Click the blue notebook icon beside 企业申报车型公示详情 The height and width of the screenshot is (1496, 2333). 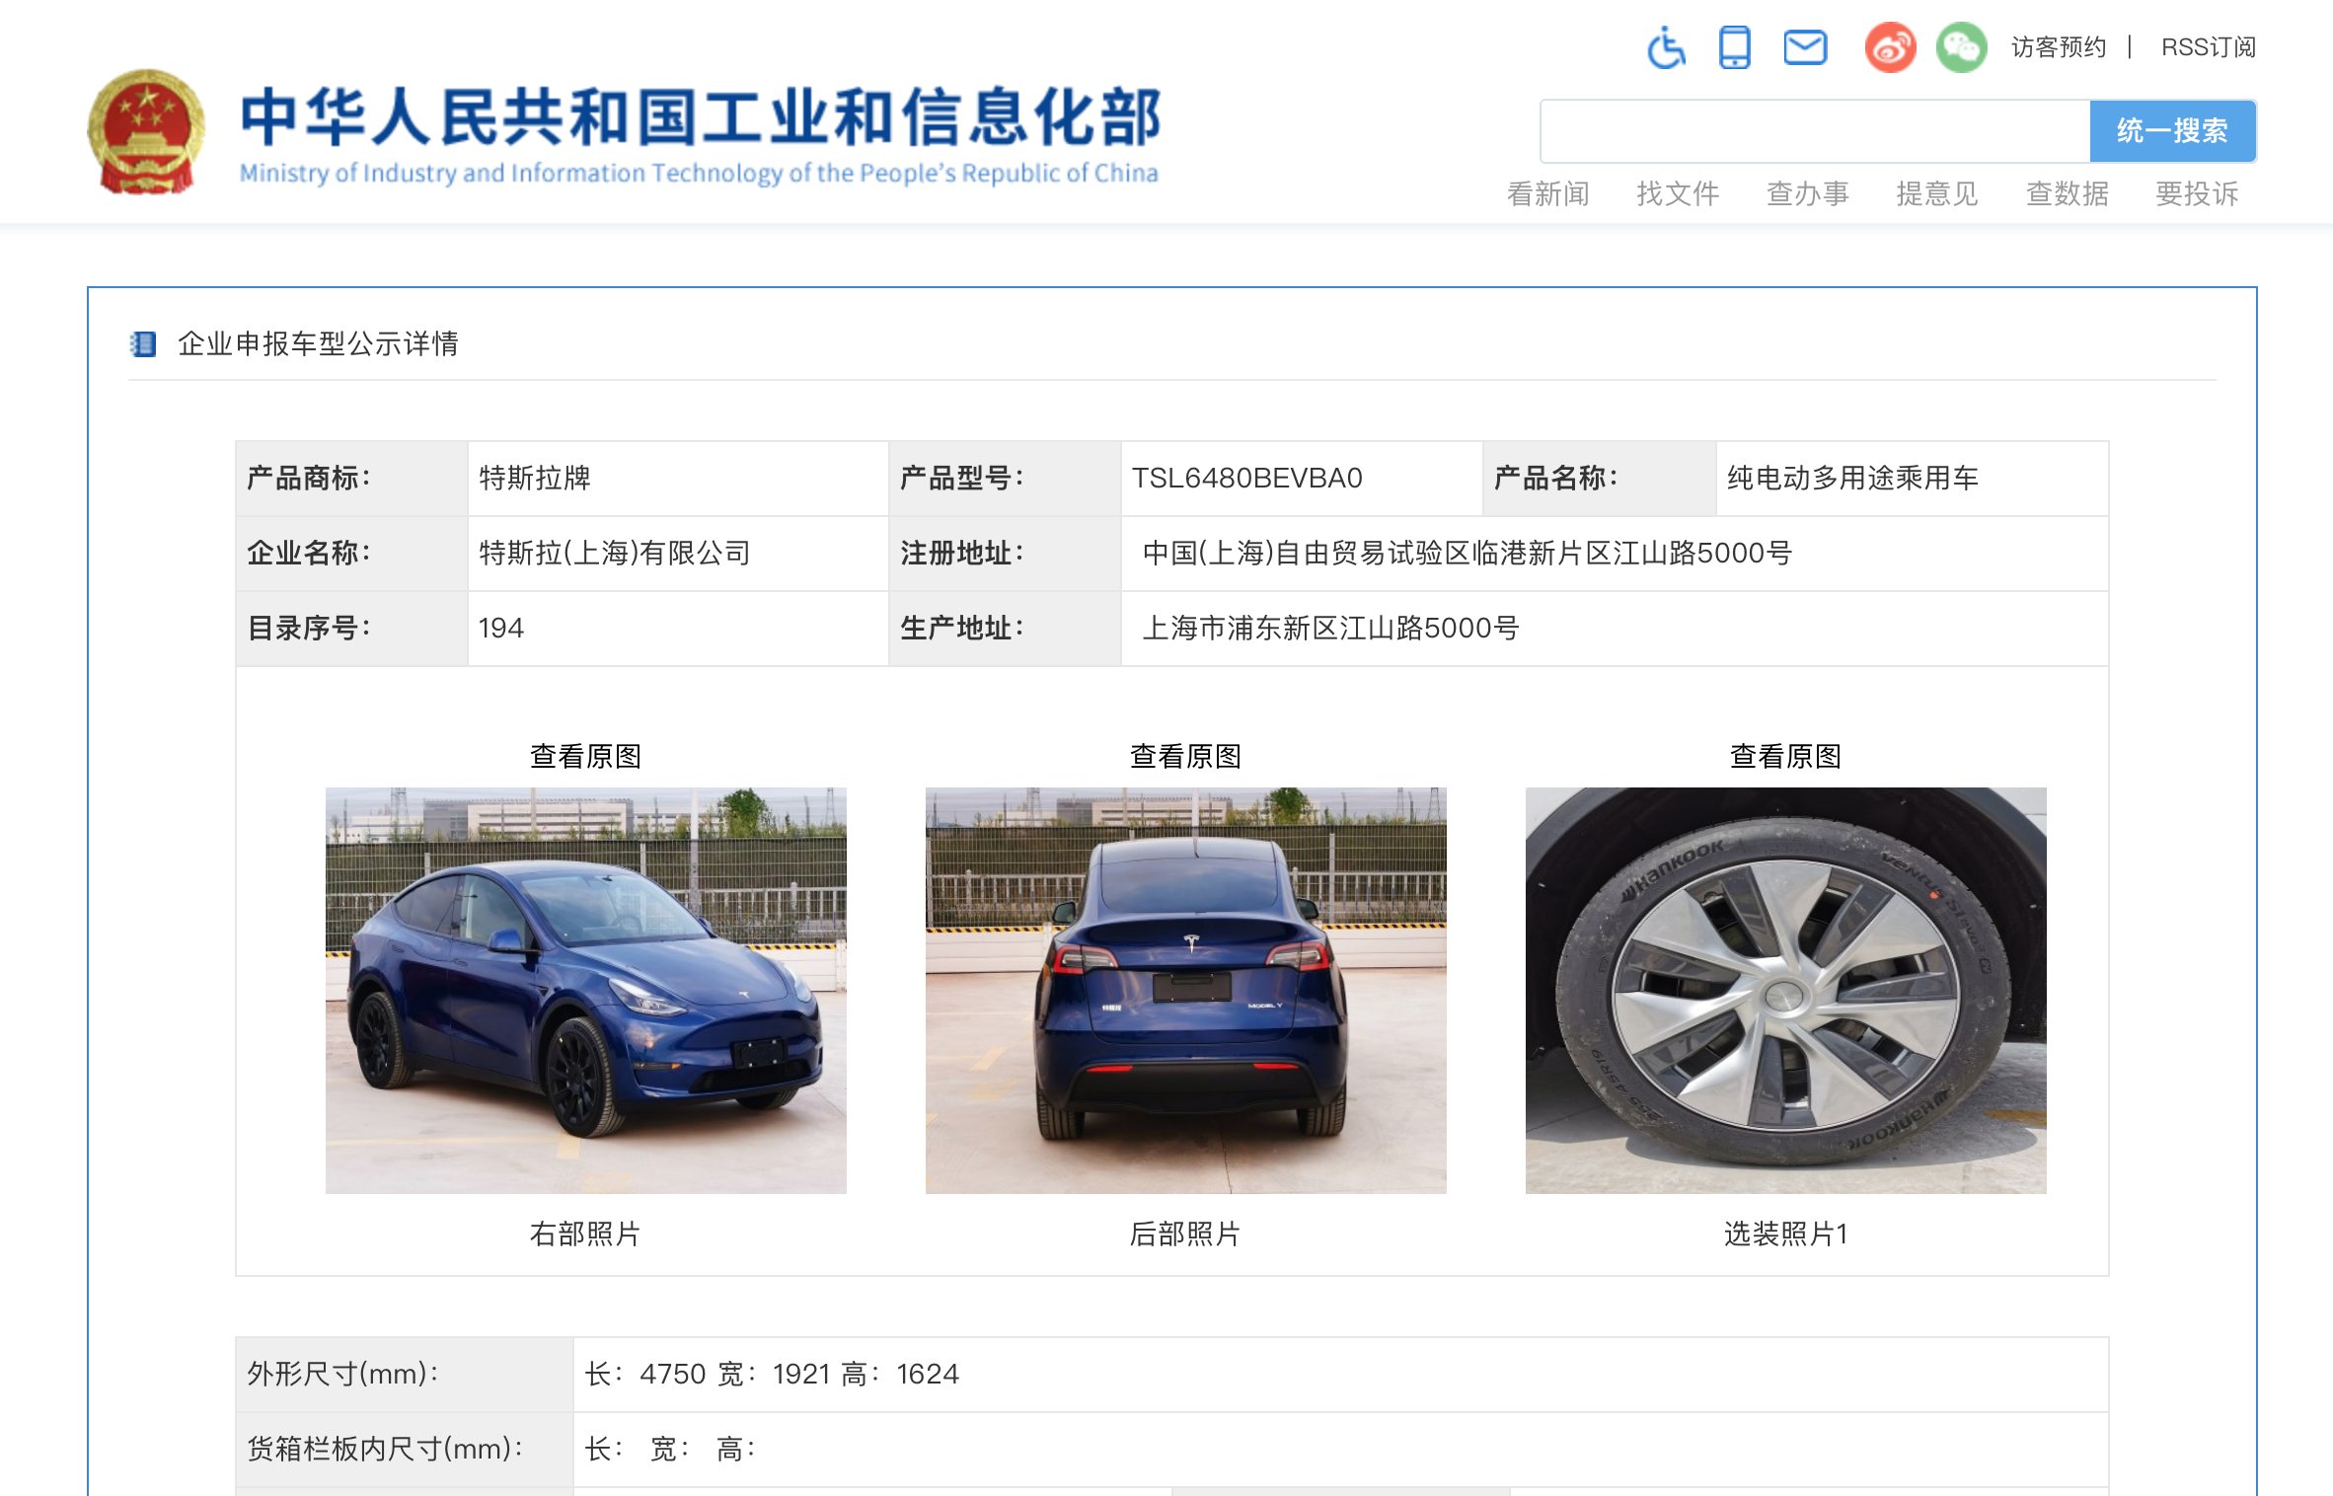143,343
